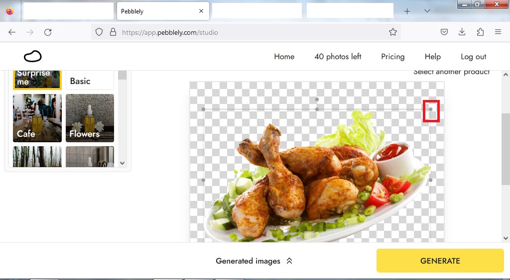Click the page scrollbar up arrow

click(506, 75)
